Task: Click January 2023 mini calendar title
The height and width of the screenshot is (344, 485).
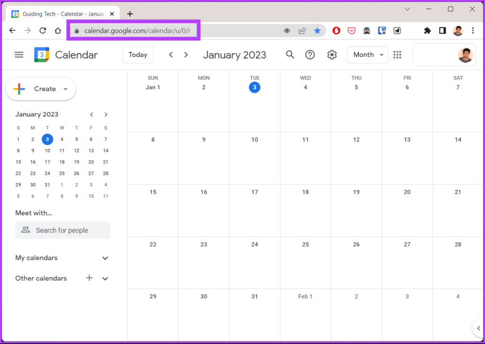Action: coord(37,114)
